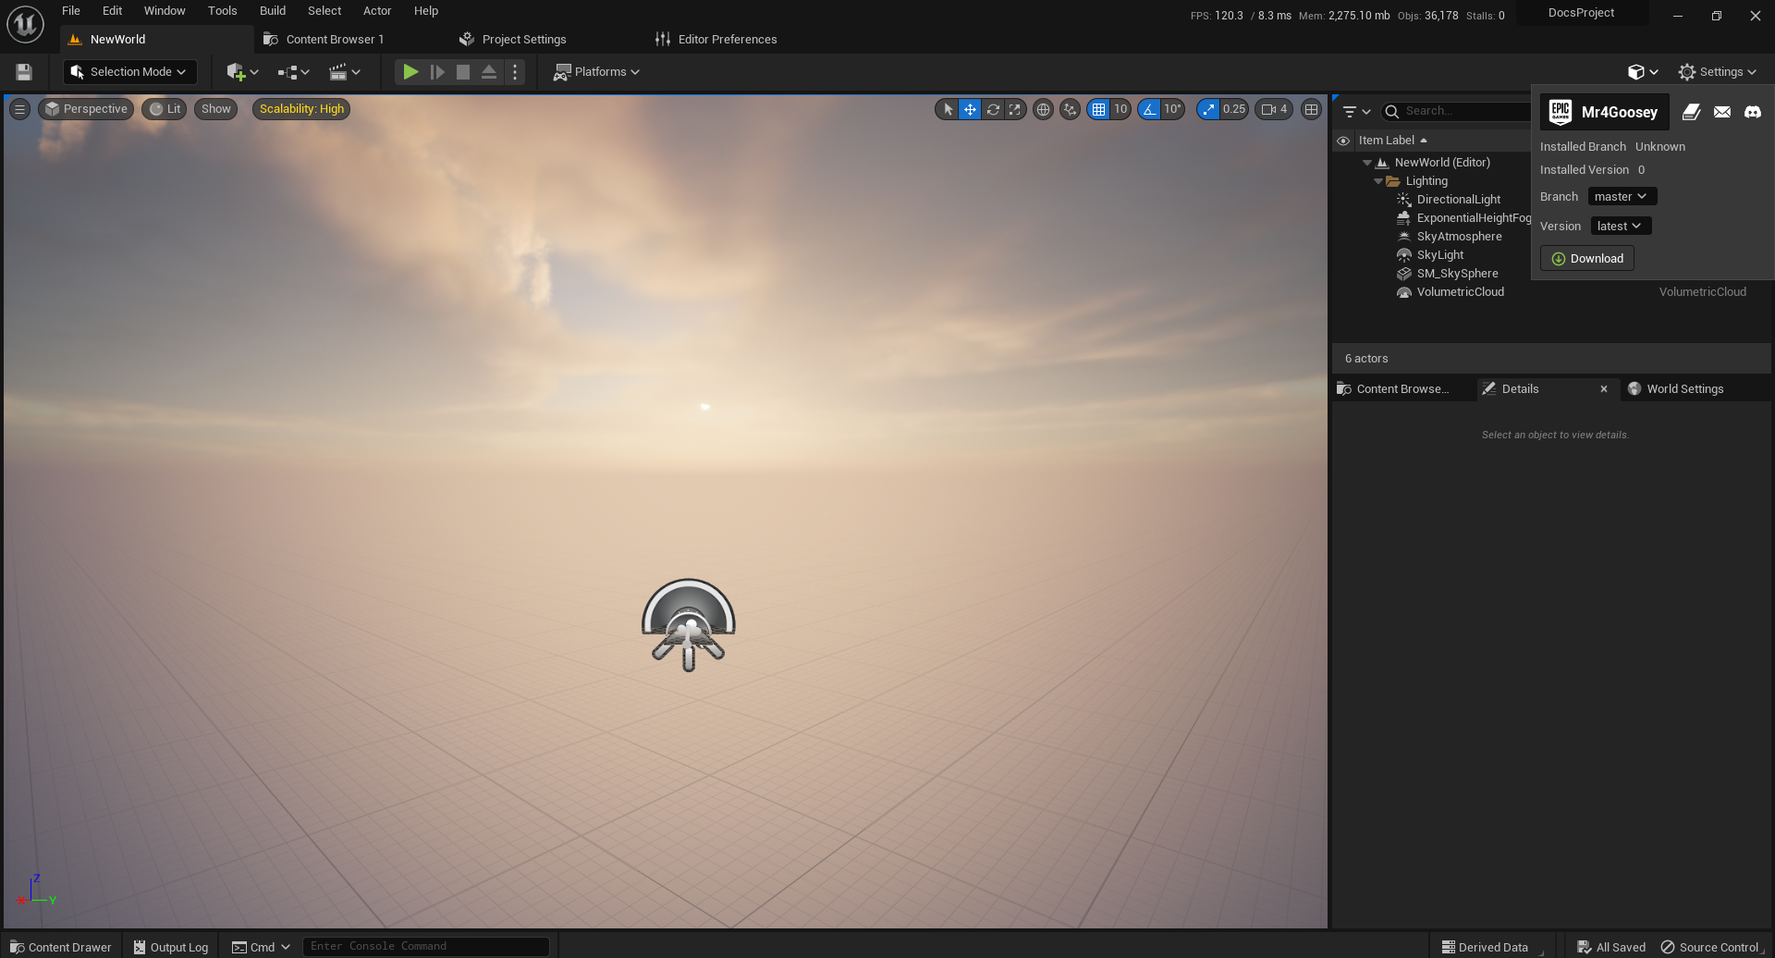Image resolution: width=1775 pixels, height=958 pixels.
Task: Click the Enter Console Command field
Action: [x=425, y=945]
